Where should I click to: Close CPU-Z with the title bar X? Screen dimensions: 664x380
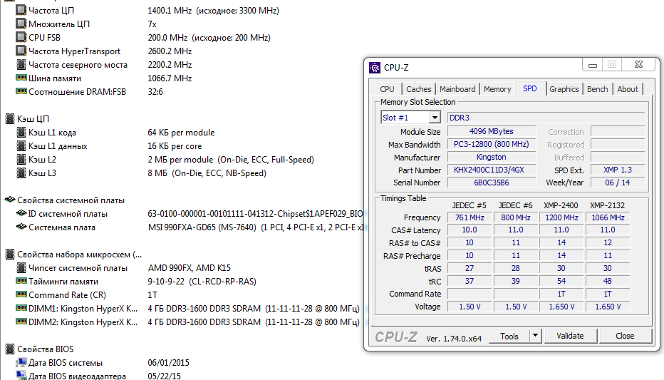click(x=639, y=65)
